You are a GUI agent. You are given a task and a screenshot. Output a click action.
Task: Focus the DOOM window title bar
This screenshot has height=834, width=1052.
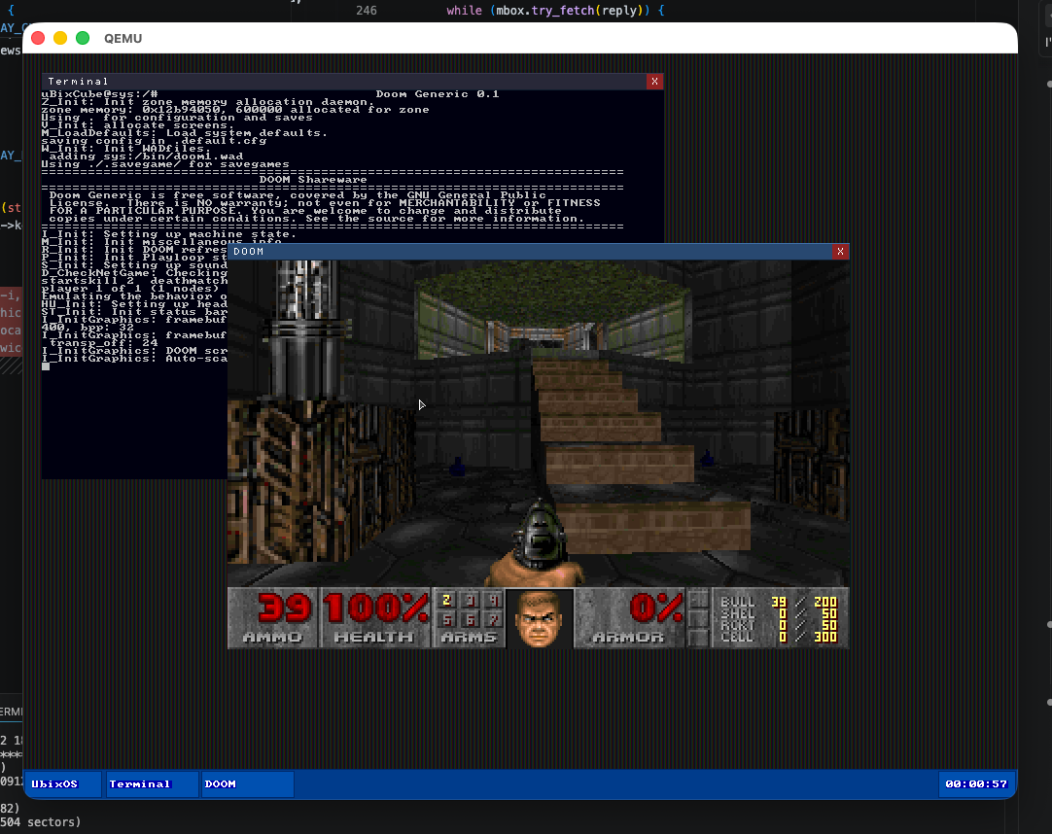(x=530, y=251)
